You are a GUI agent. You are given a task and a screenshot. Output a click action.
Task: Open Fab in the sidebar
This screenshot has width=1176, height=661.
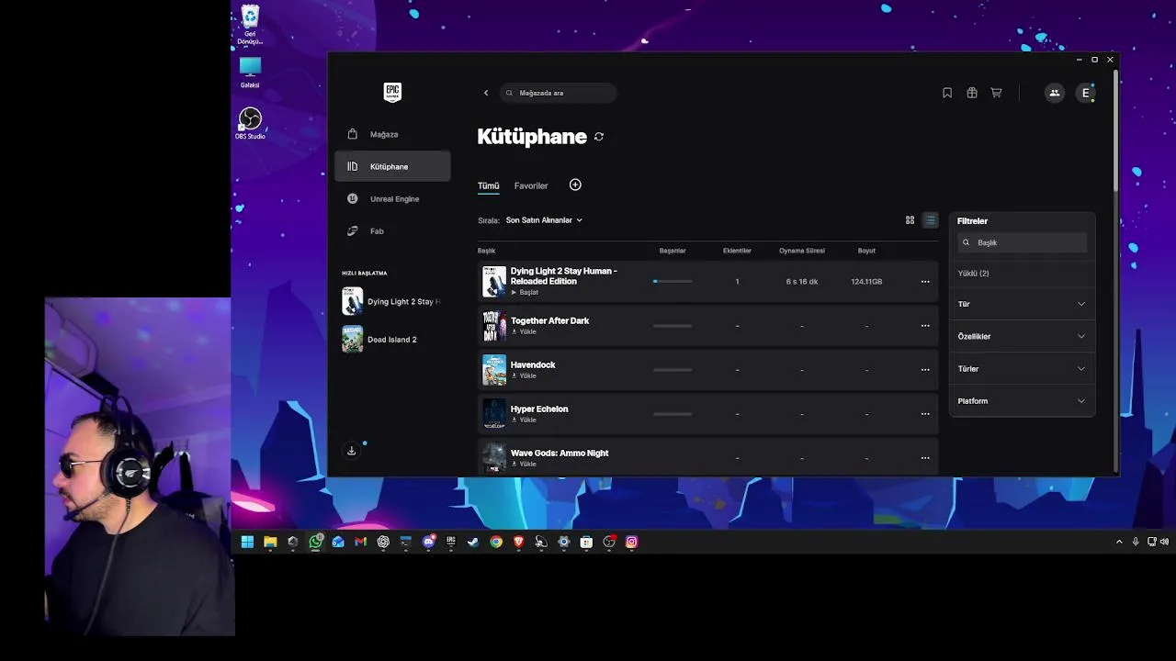392,230
